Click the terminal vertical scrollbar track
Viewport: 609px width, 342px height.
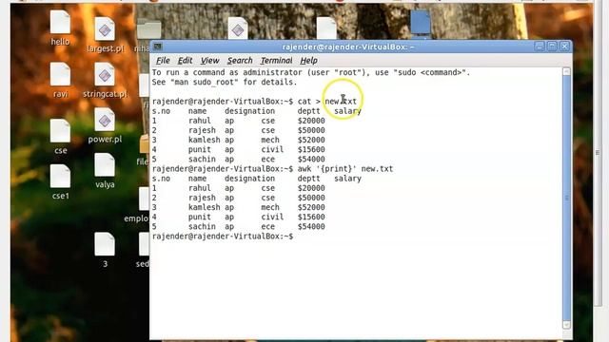tap(567, 198)
